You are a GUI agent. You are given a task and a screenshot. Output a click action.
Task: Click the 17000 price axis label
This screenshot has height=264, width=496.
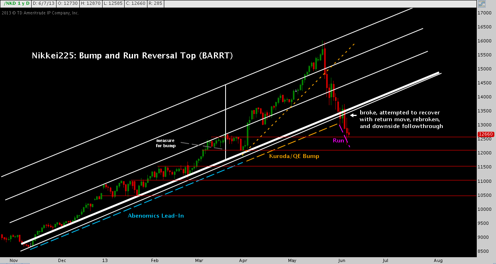[485, 13]
